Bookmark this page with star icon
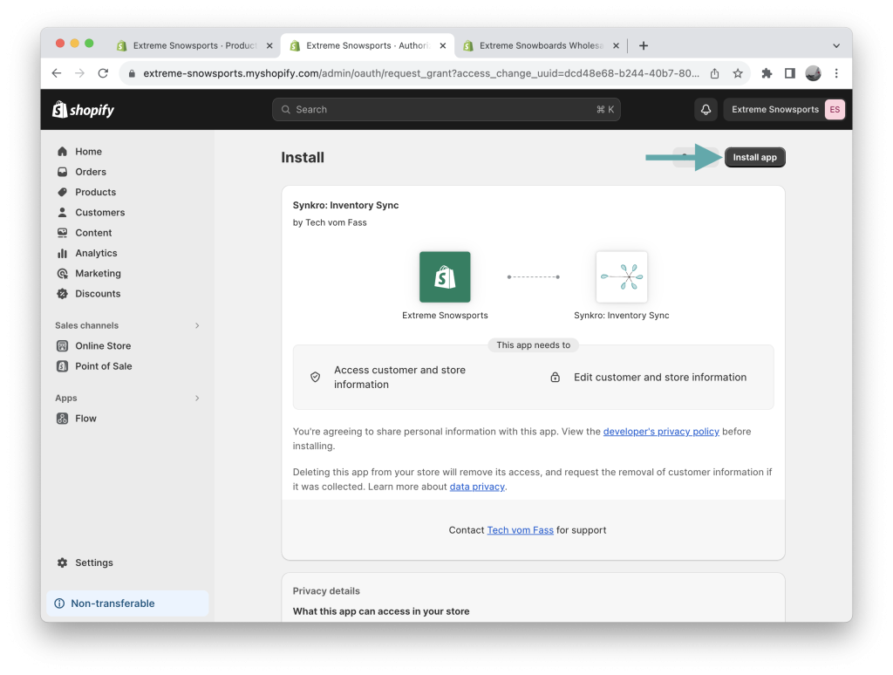 tap(738, 73)
